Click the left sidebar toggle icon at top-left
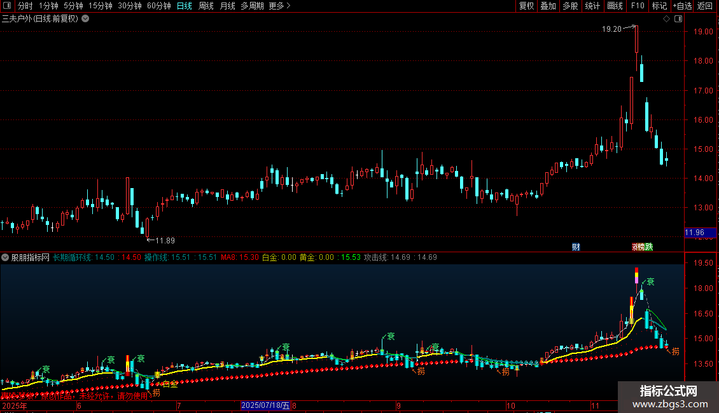This screenshot has width=719, height=413. click(8, 6)
